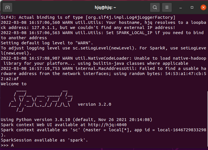208x150 pixels.
Task: Click the NativeCodeLoader warning text
Action: pos(104,61)
